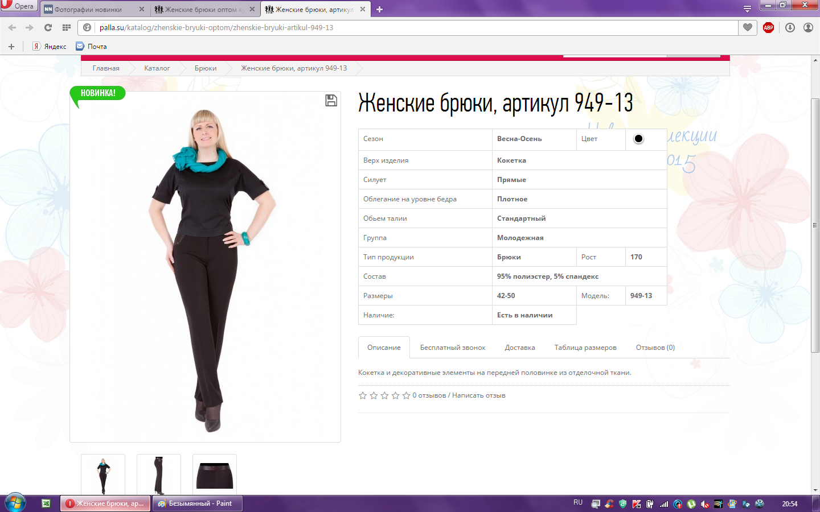Add a bookmark using the bookmarks bar plus
Screen dimensions: 820x512
pos(11,47)
